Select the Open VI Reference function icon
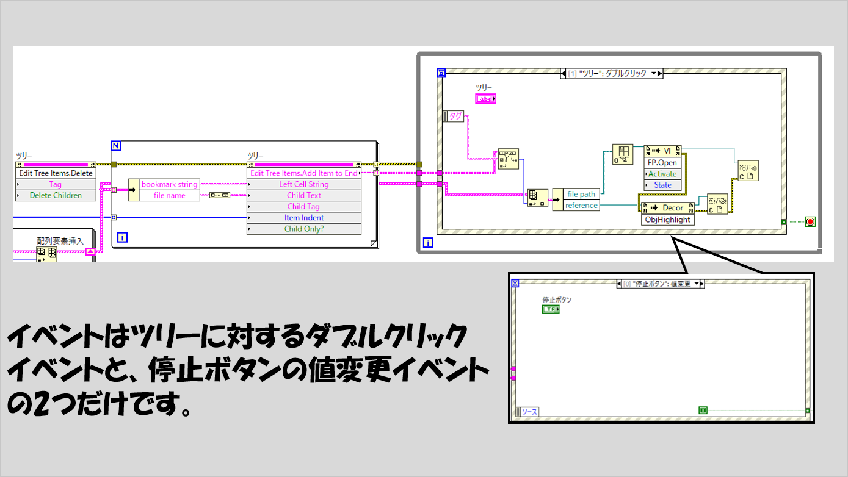Image resolution: width=848 pixels, height=477 pixels. [623, 155]
